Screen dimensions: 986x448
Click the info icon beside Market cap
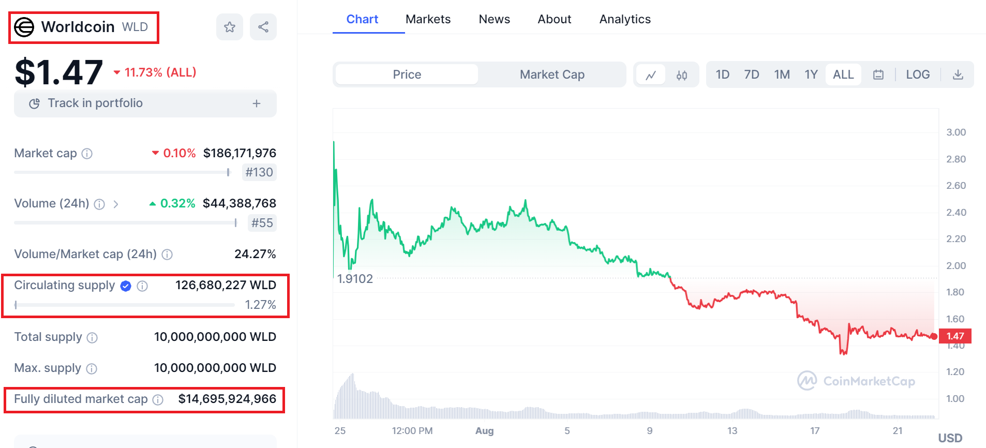coord(87,154)
